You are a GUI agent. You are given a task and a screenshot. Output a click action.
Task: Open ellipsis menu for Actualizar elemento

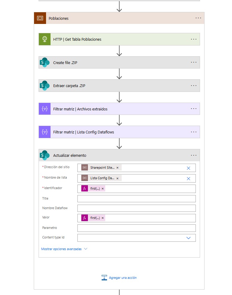tap(193, 155)
